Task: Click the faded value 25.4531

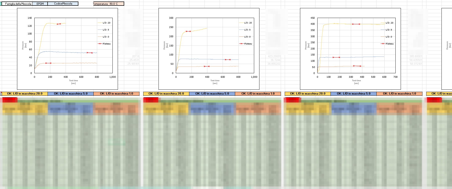Action: [x=134, y=60]
